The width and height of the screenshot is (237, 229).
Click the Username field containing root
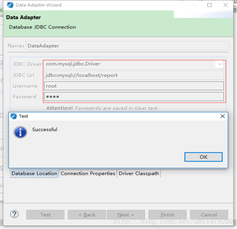coord(134,86)
